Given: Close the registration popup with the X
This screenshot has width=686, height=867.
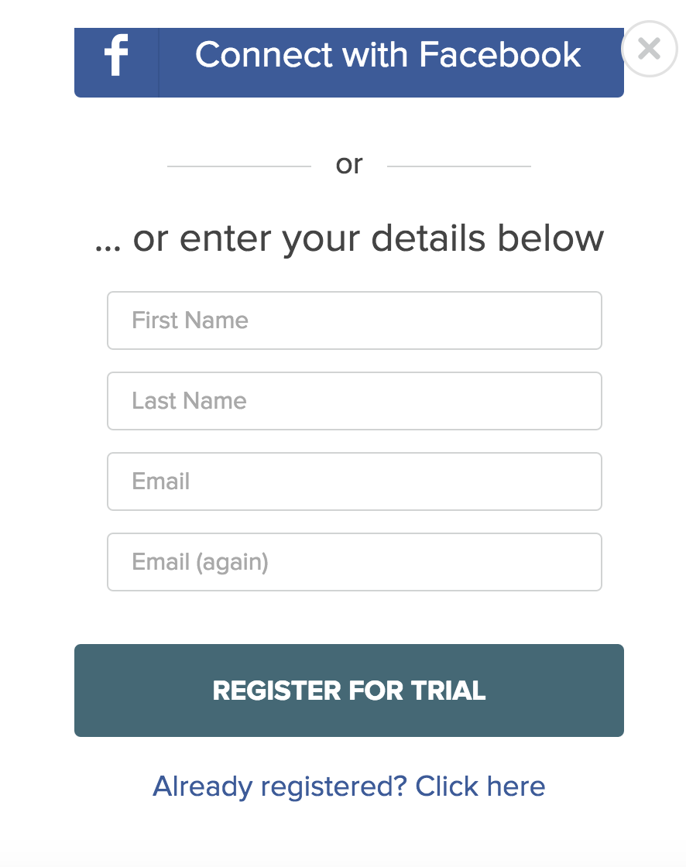Looking at the screenshot, I should (649, 49).
